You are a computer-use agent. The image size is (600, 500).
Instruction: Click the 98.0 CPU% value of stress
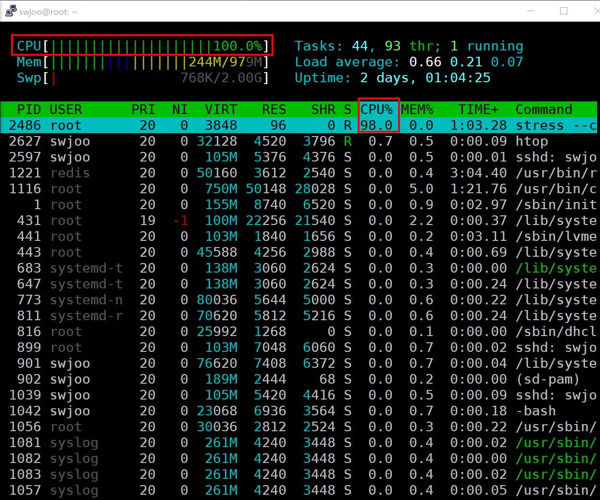376,125
